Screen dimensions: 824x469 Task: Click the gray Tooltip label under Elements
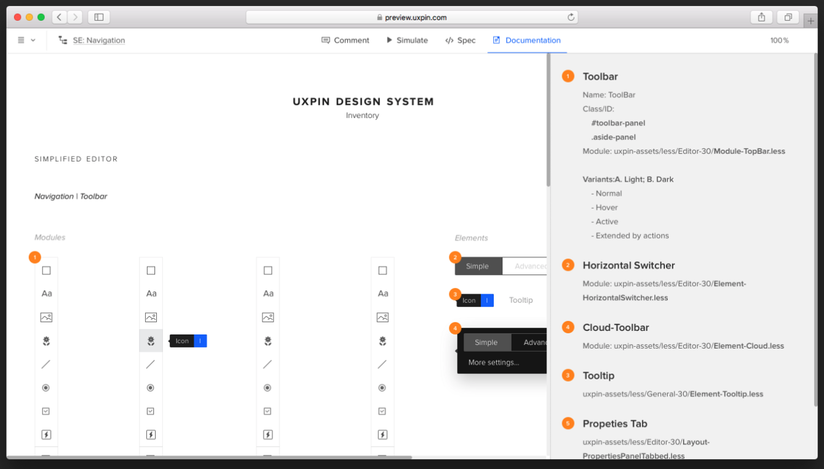(521, 300)
